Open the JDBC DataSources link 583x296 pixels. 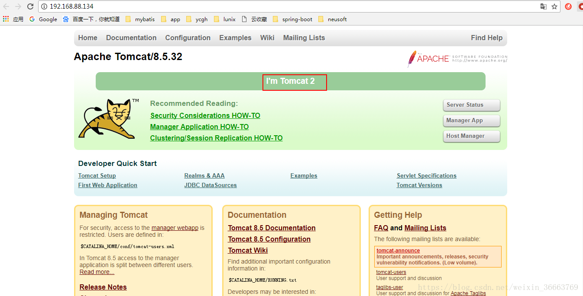[x=211, y=185]
